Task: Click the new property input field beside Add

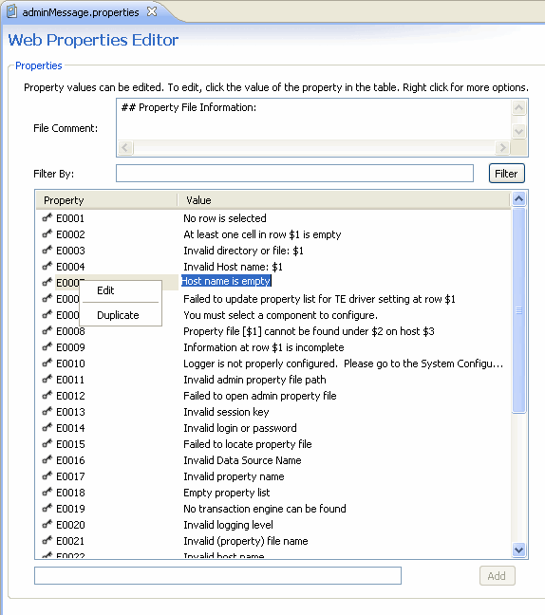Action: [217, 575]
